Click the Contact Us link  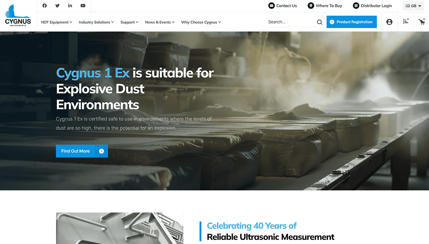(x=287, y=5)
